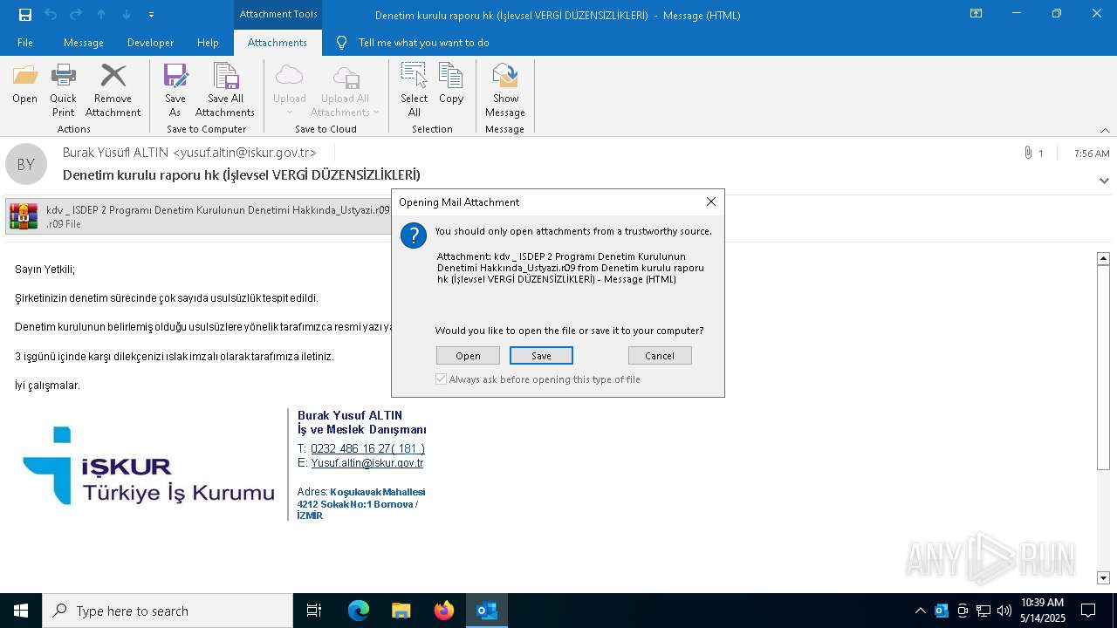Click Select All in the ribbon
Viewport: 1117px width, 628px height.
pos(414,91)
